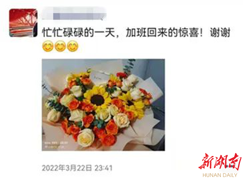
Task: Click the 谢谢 text ending the post
Action: click(220, 33)
